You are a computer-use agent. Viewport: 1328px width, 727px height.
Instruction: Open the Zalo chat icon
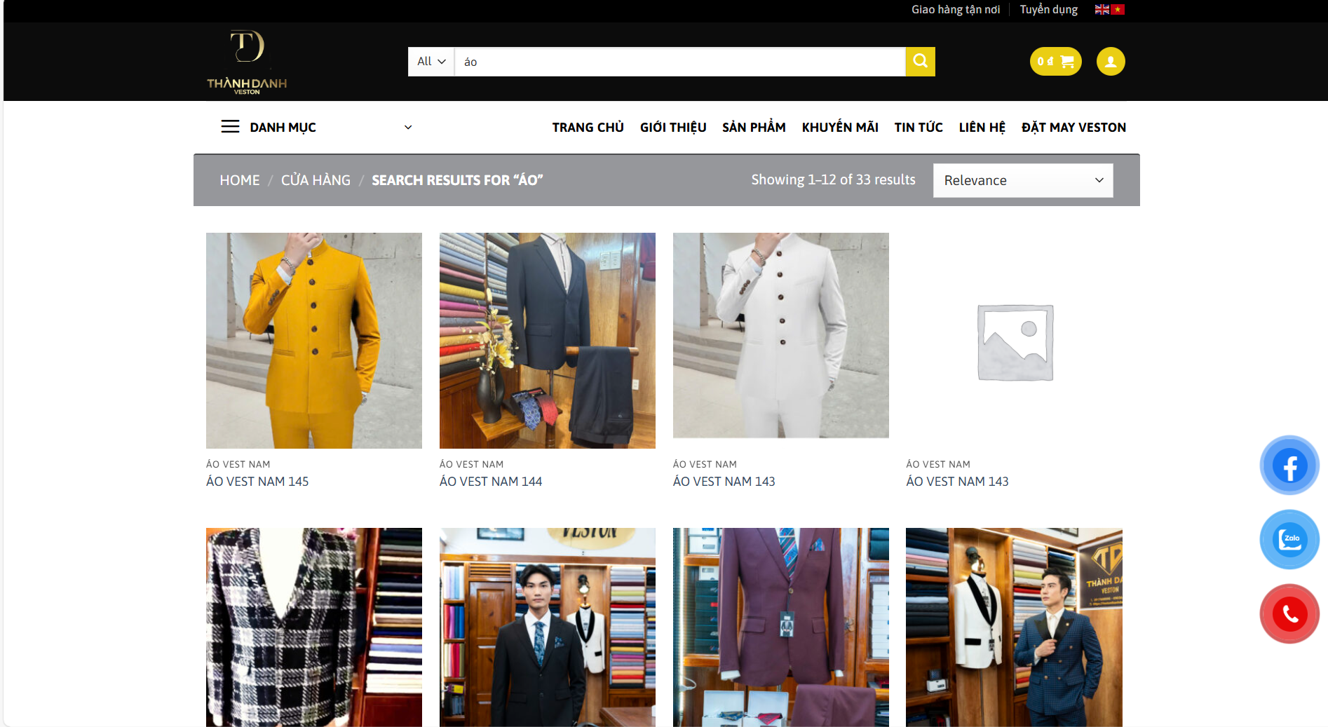pyautogui.click(x=1289, y=539)
